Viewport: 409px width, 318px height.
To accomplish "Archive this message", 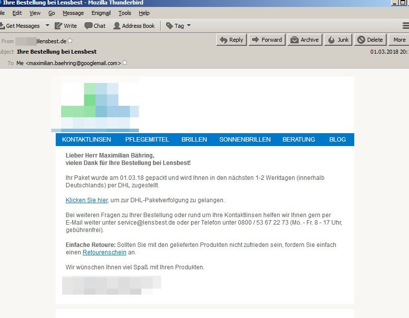I will 304,40.
